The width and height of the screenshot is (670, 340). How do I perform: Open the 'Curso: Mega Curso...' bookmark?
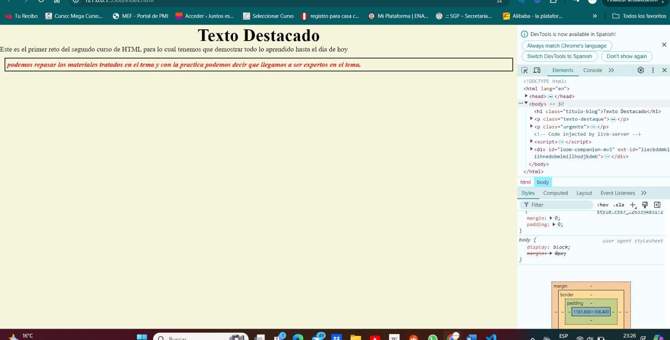pyautogui.click(x=74, y=16)
